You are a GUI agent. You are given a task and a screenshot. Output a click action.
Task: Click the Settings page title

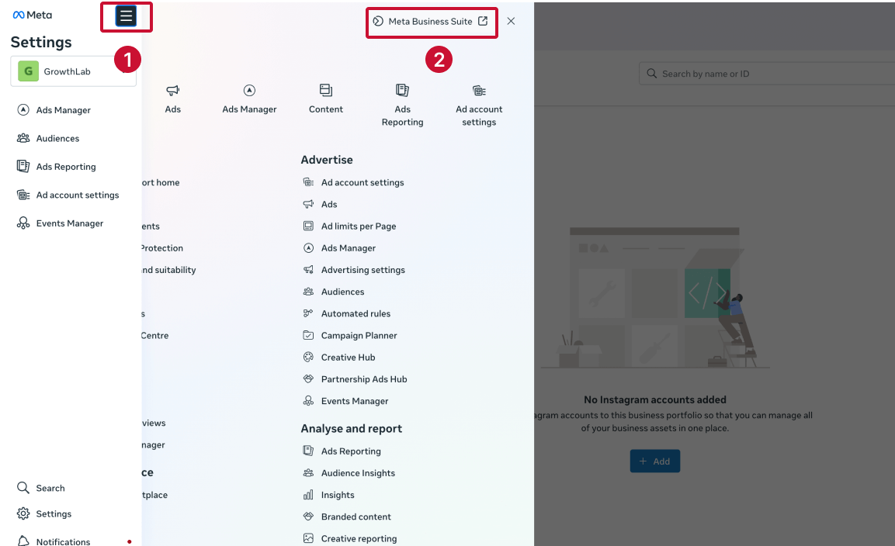point(41,42)
